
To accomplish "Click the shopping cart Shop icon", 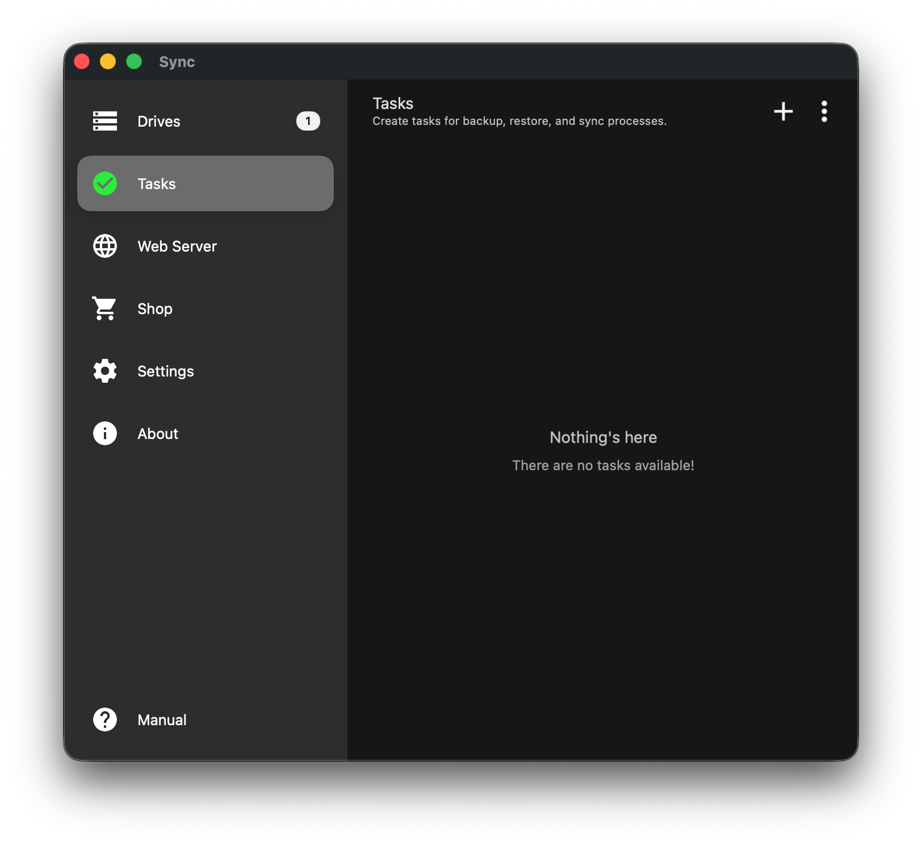I will pyautogui.click(x=104, y=308).
